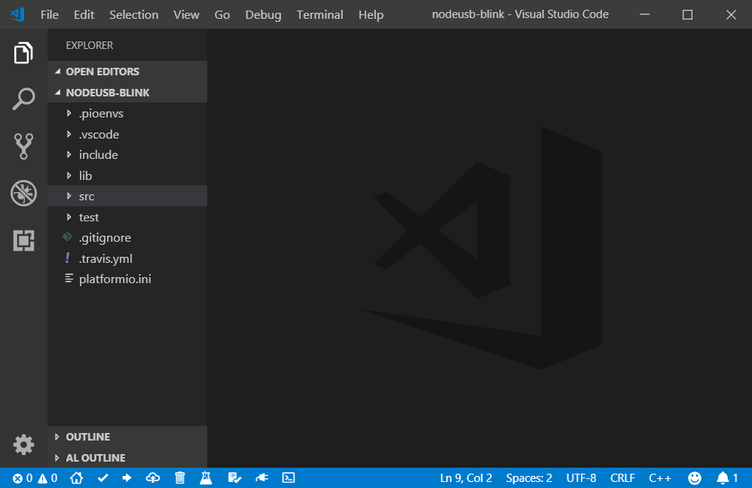Click the upload to remote cloud icon
The height and width of the screenshot is (488, 752).
tap(152, 478)
